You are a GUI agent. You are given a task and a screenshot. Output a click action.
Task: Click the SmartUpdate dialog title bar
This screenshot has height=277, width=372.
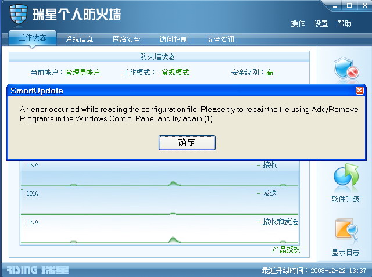pos(187,91)
